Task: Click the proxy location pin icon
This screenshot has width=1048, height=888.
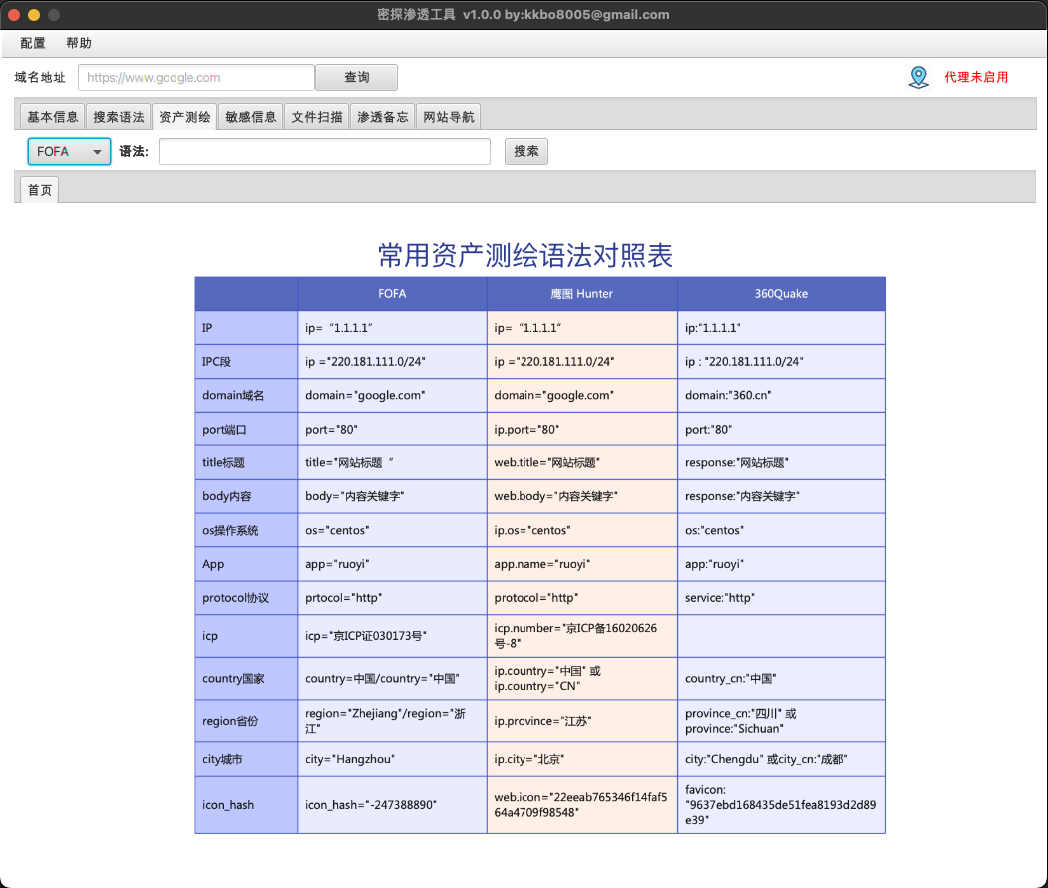Action: click(x=919, y=77)
